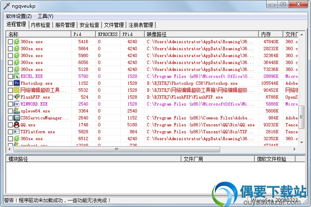Viewport: 311px width, 207px height.
Task: Click the QQ.exe penguin icon
Action: click(17, 125)
